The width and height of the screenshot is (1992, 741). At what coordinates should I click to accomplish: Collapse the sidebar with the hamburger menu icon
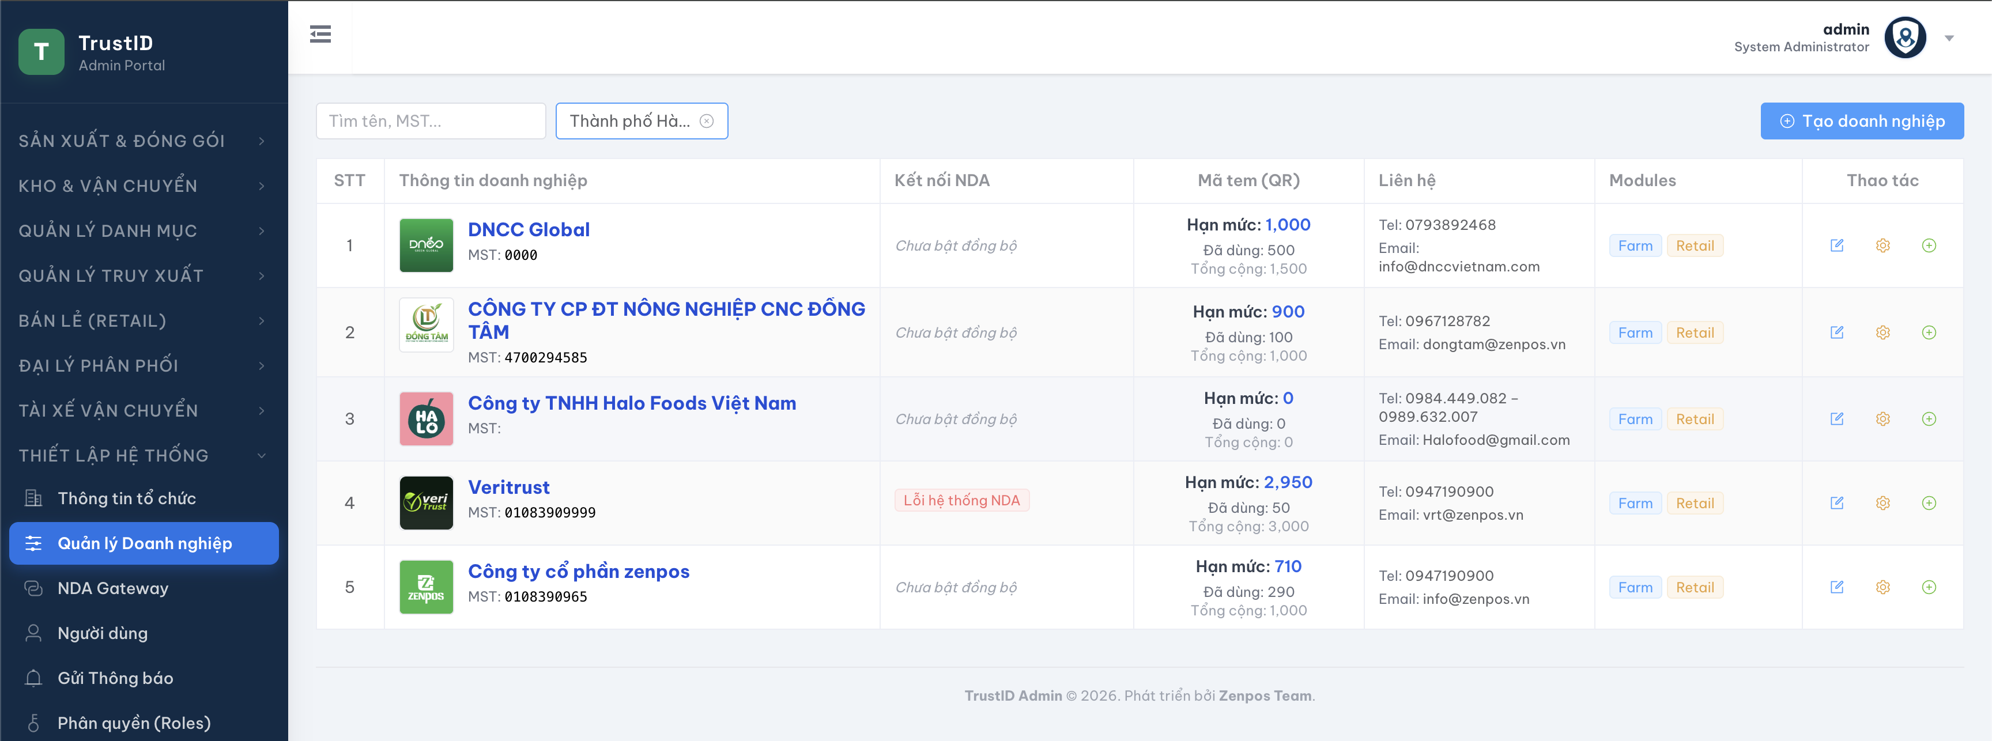pos(320,34)
